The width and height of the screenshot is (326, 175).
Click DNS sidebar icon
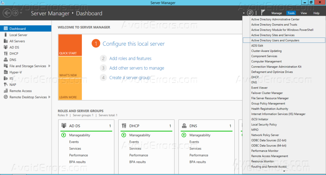click(x=6, y=60)
